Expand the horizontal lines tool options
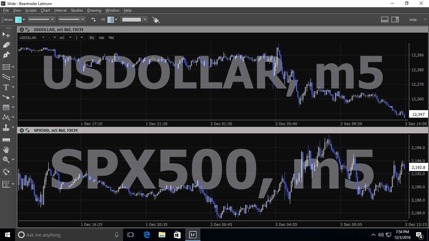 tap(13, 67)
